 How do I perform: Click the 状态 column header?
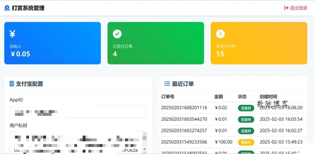click(242, 97)
